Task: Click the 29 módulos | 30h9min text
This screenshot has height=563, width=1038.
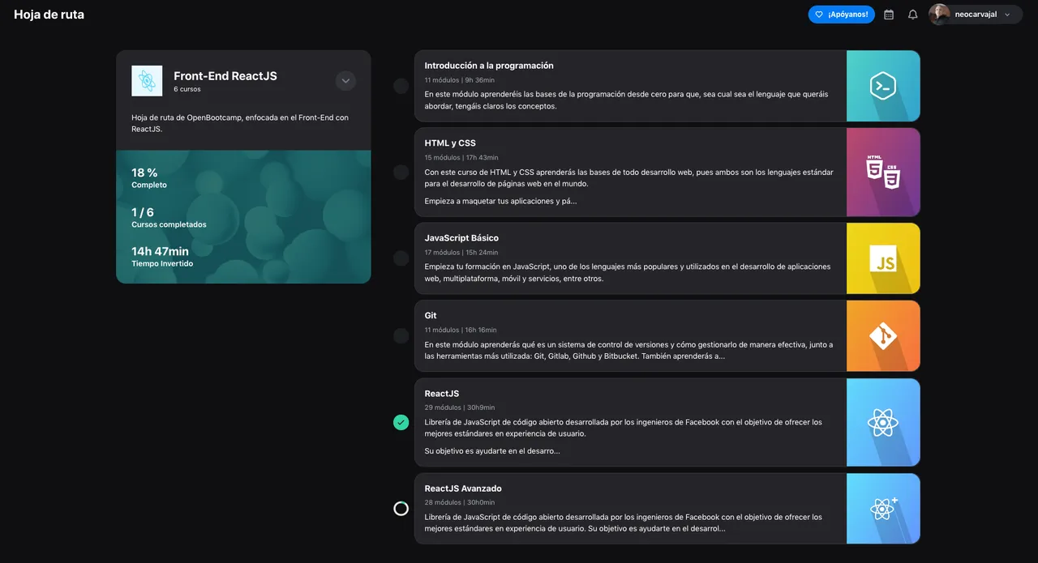Action: tap(459, 407)
